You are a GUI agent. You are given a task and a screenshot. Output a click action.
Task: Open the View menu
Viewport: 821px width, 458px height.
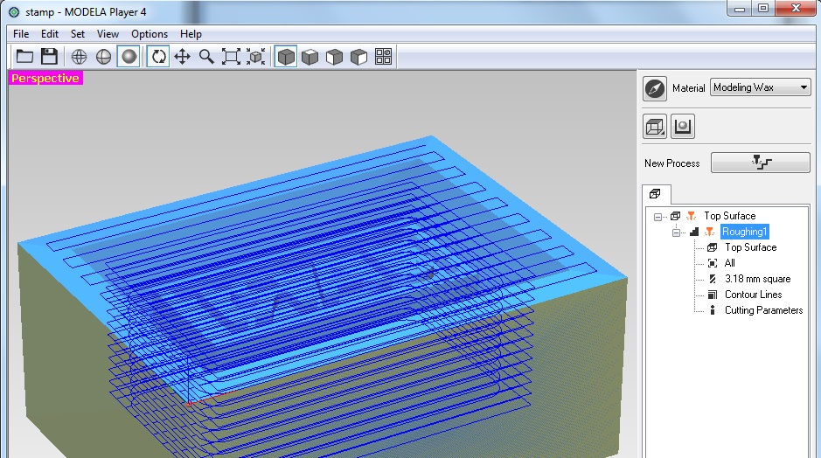[108, 33]
